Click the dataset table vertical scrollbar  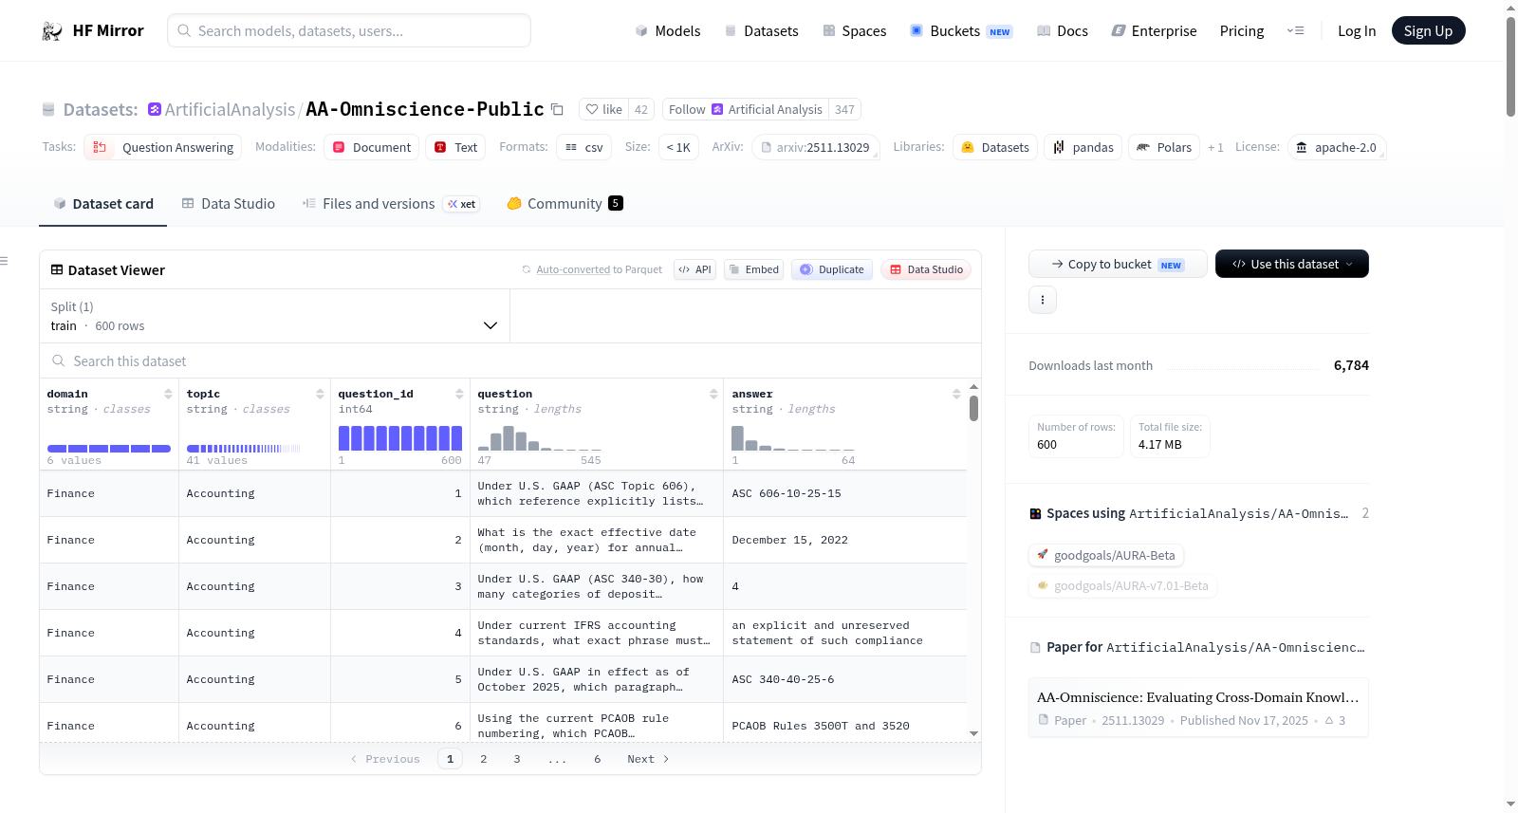tap(973, 409)
